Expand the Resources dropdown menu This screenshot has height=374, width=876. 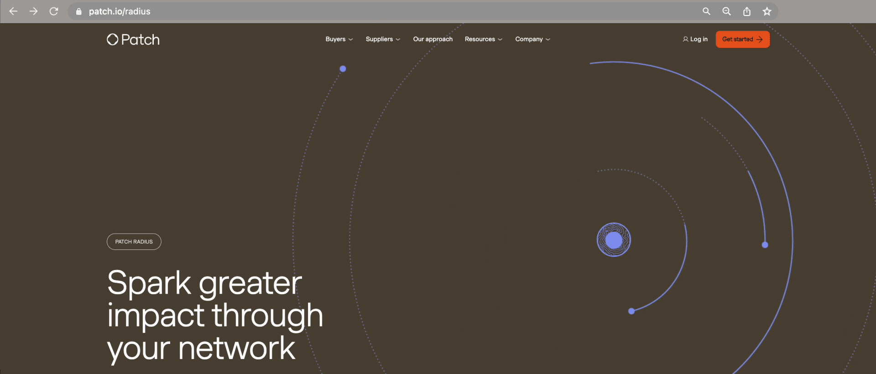click(484, 39)
